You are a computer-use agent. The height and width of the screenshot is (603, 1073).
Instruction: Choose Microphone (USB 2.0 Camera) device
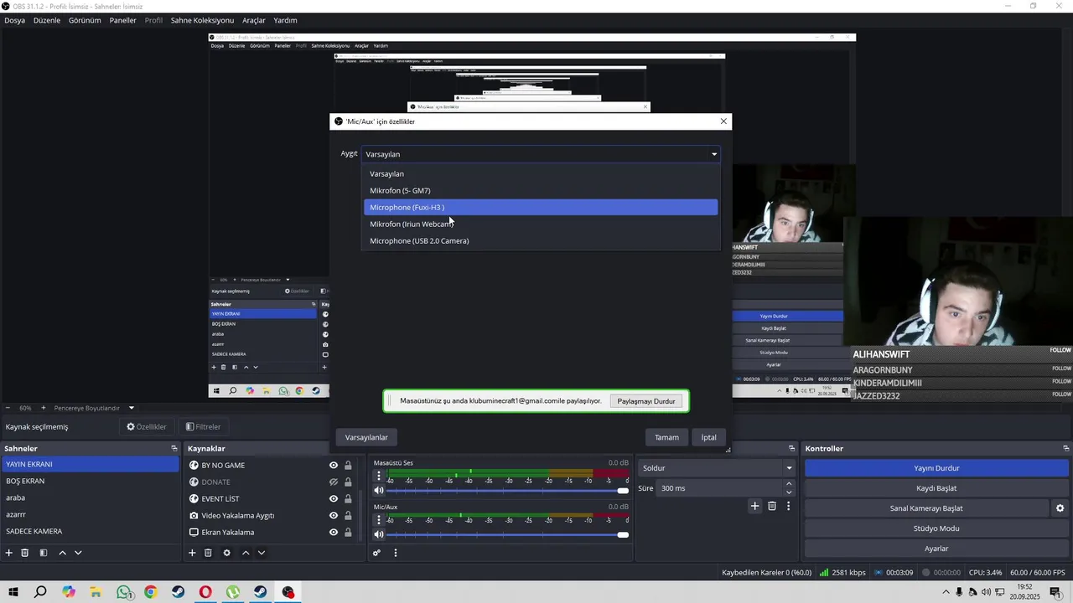point(541,240)
